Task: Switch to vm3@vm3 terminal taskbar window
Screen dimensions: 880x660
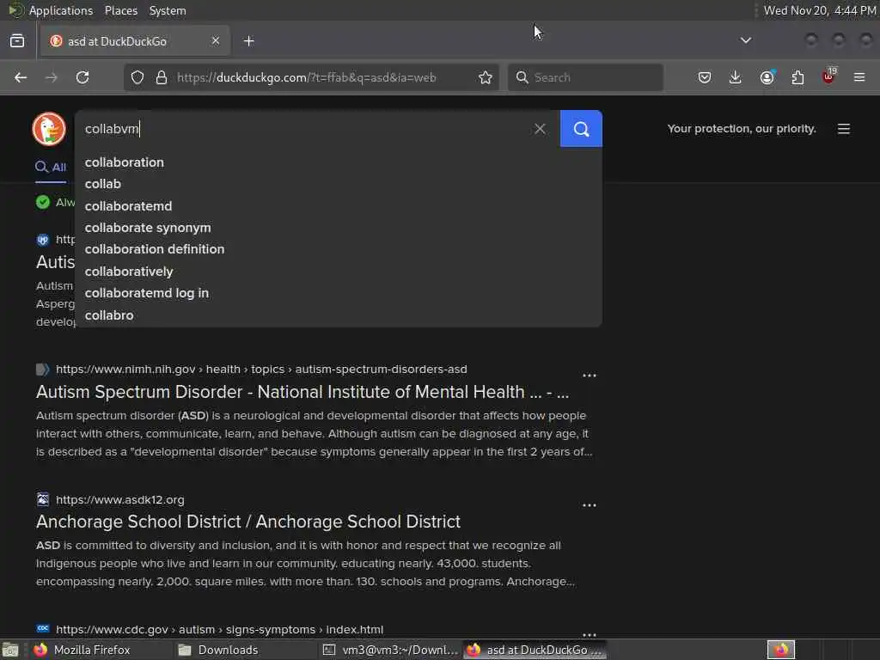Action: click(x=390, y=651)
